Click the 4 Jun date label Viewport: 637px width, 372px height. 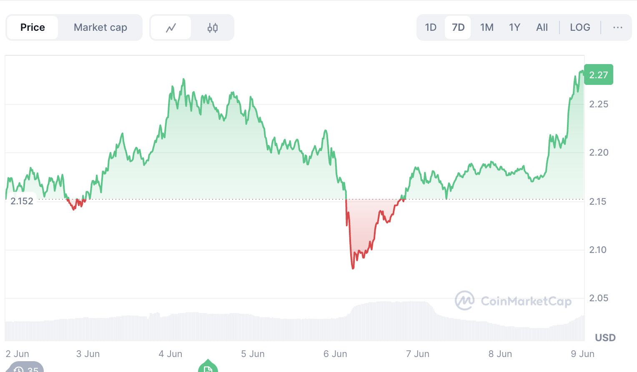[171, 354]
